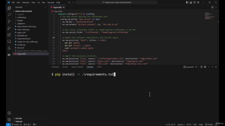Open the Accounts icon
Screen dimensions: 225x126
[9, 113]
